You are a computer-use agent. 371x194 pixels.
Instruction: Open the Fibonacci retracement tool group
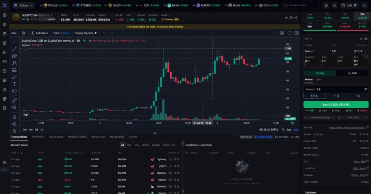coord(14,56)
